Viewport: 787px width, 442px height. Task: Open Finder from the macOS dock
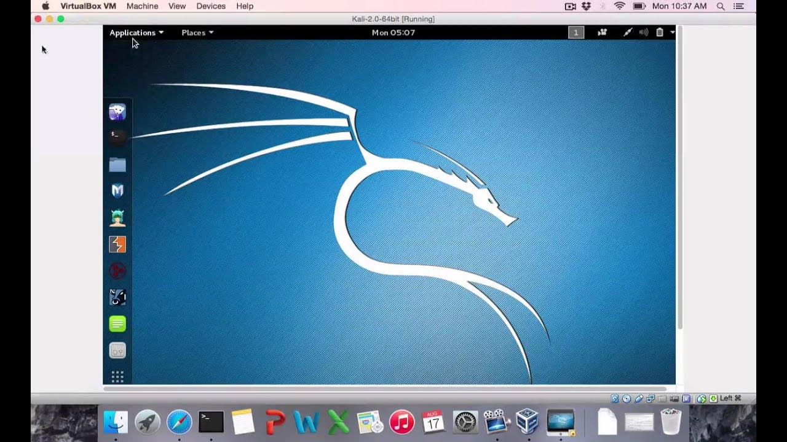[116, 422]
